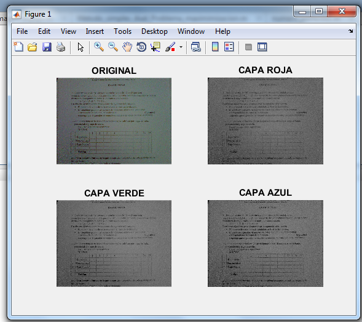Image resolution: width=362 pixels, height=322 pixels.
Task: Select the Pan hand tool
Action: (x=127, y=47)
